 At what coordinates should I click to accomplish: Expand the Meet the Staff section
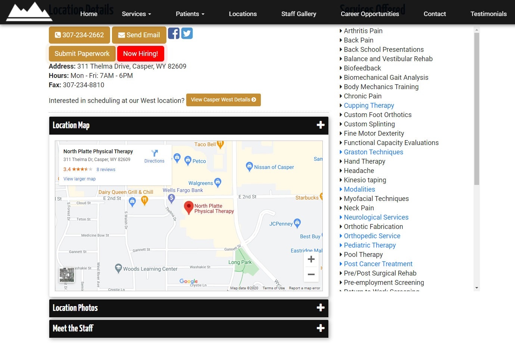[x=189, y=328]
